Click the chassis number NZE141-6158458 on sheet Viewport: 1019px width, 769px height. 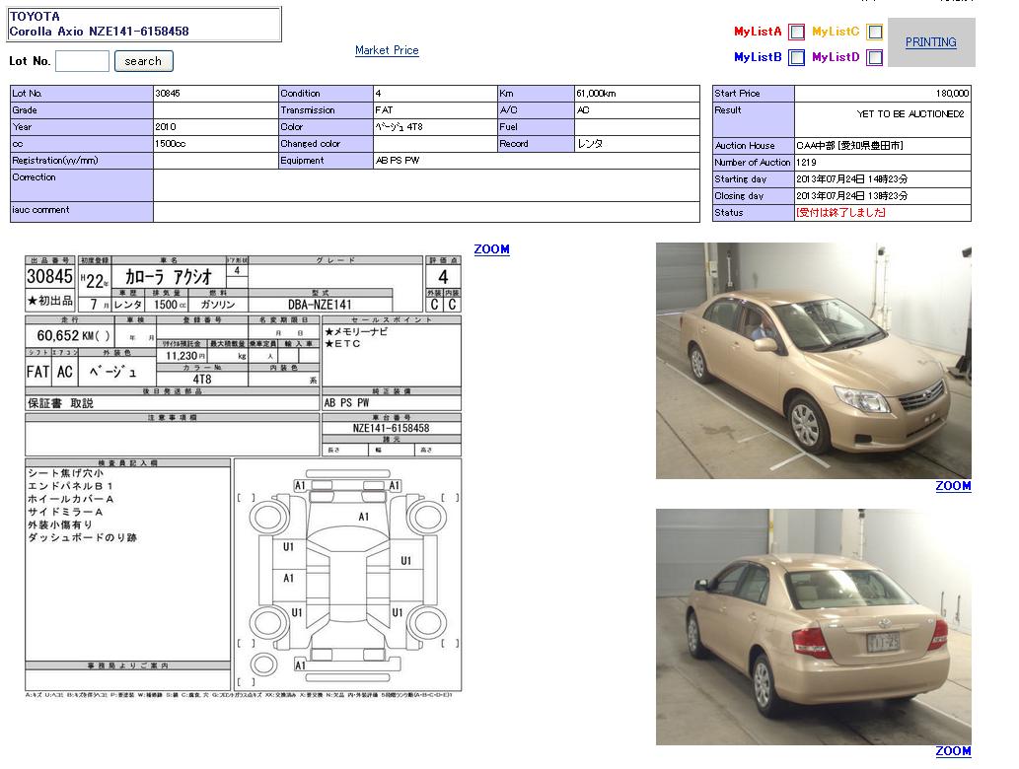[x=391, y=429]
